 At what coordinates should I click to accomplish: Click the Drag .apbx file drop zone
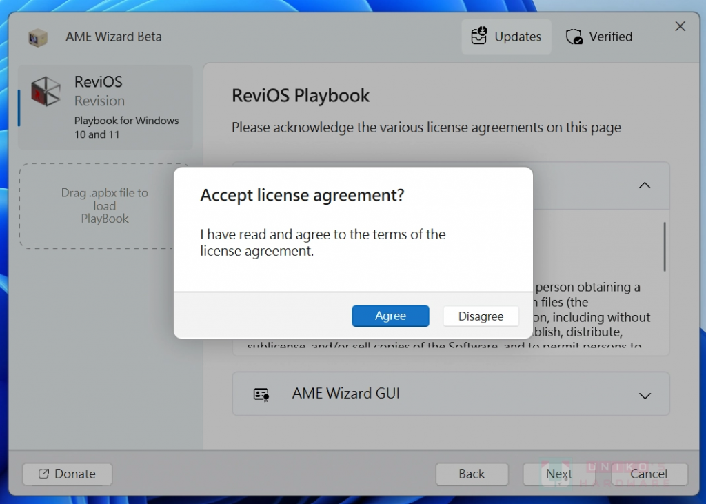coord(105,206)
